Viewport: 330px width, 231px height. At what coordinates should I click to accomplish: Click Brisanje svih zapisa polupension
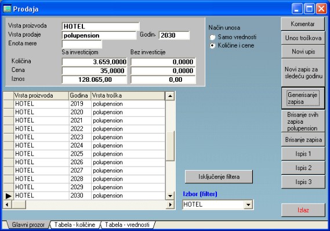tap(303, 121)
